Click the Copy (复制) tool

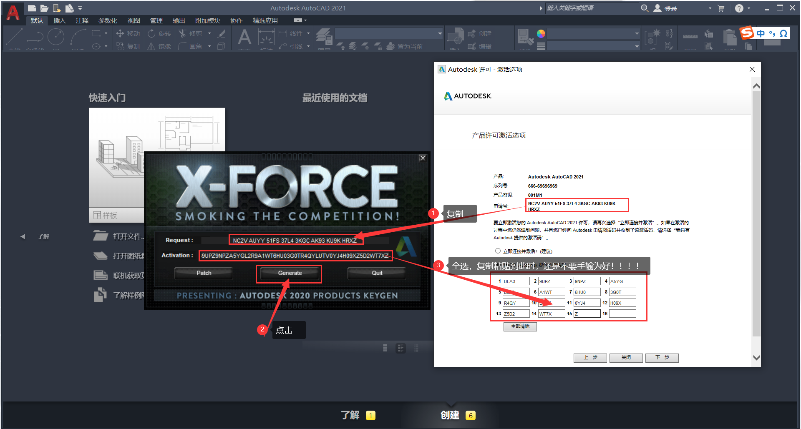[x=128, y=46]
